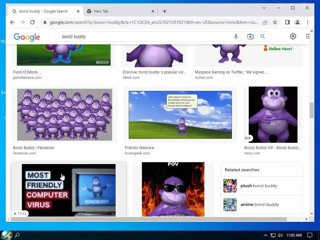Click the 17:12 video duration badge
Image resolution: width=320 pixels, height=240 pixels.
pos(20,214)
